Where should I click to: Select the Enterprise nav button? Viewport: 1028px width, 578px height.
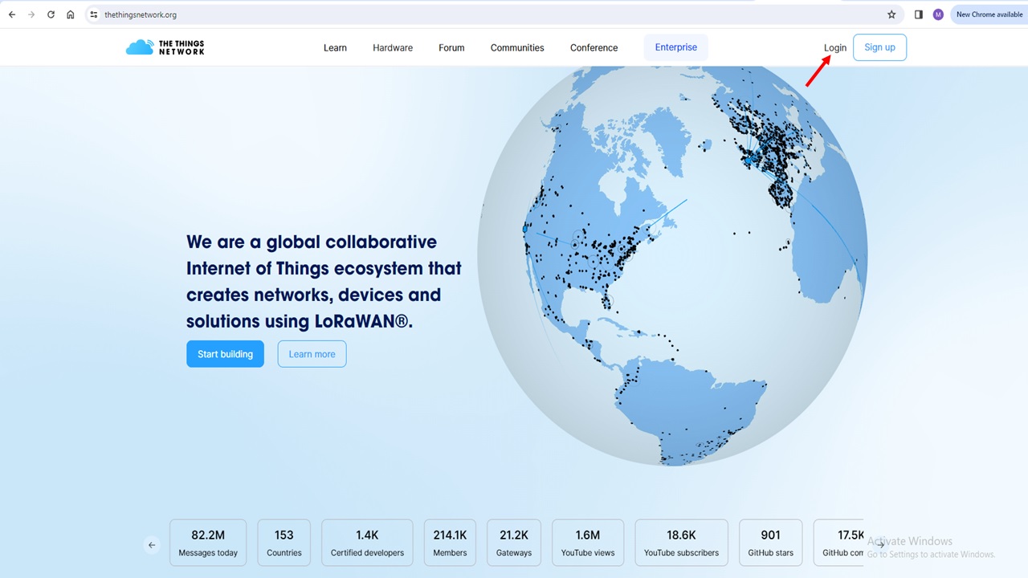click(x=676, y=47)
